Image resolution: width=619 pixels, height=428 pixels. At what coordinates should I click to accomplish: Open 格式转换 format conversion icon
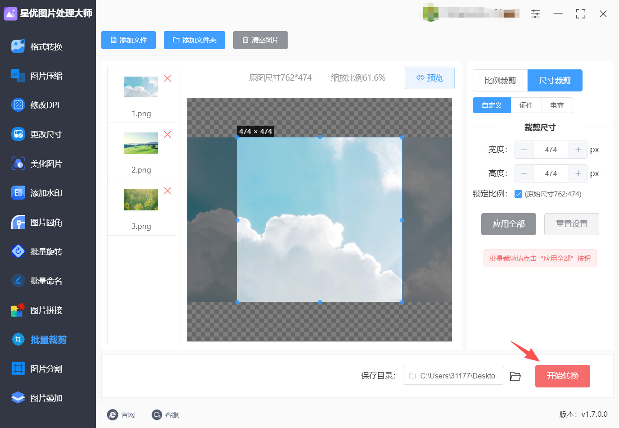18,46
